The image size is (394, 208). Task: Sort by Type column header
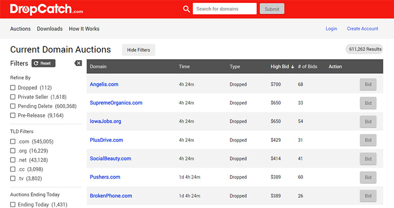235,67
